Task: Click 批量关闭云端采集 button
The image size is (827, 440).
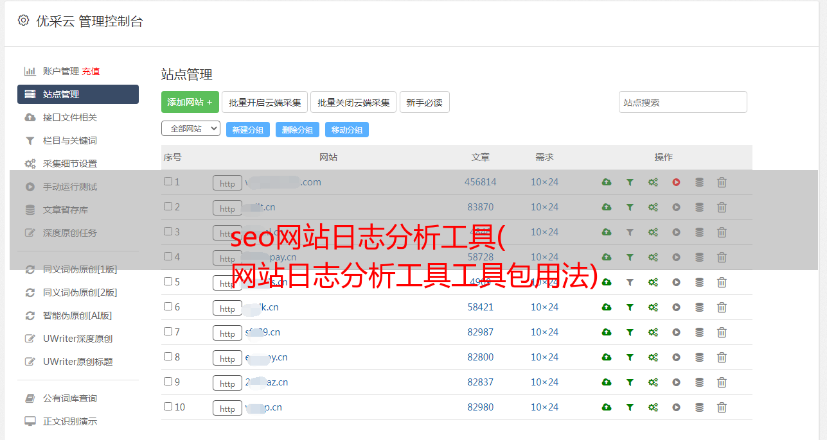Action: coord(353,102)
